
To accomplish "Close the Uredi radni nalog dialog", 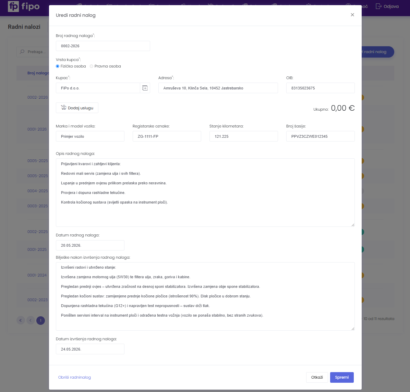I will point(352,15).
